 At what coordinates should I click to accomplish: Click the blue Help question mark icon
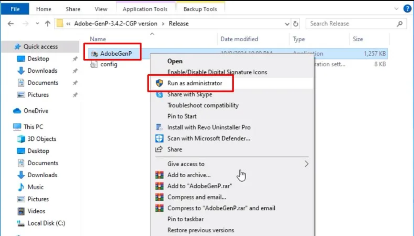(x=407, y=9)
